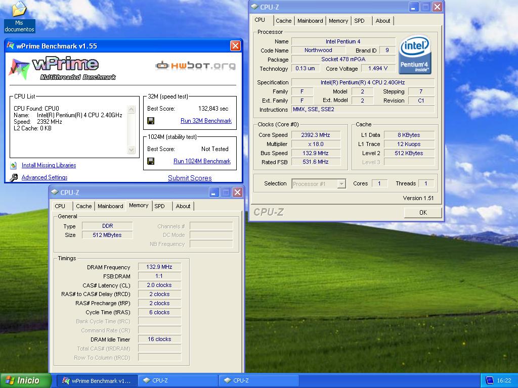Image resolution: width=518 pixels, height=388 pixels.
Task: Minimize the CPU-Z Memory window
Action: click(214, 192)
